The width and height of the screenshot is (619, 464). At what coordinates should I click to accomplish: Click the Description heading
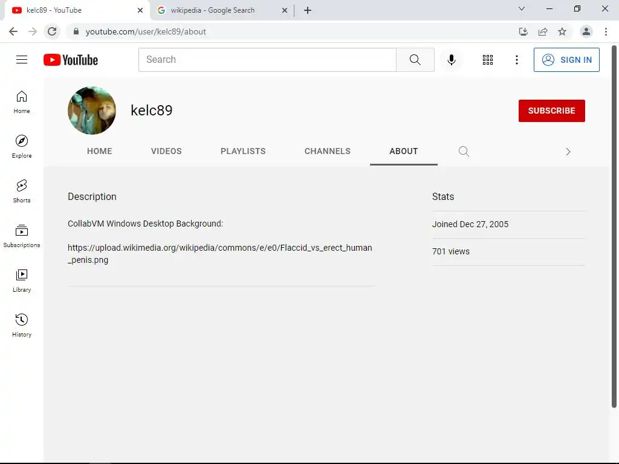point(92,196)
